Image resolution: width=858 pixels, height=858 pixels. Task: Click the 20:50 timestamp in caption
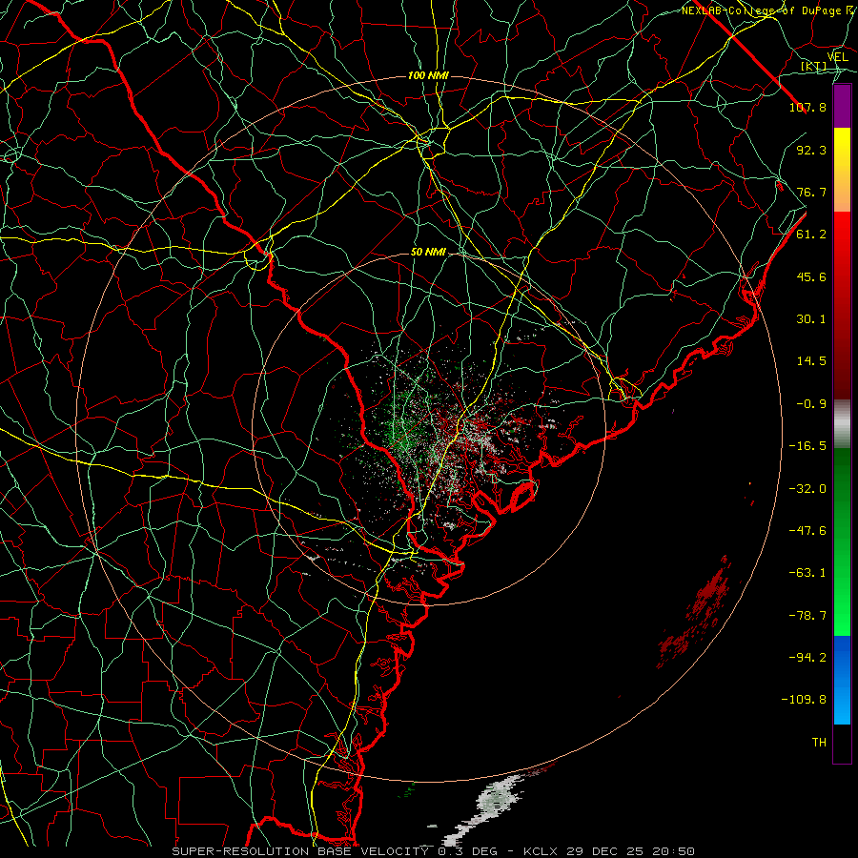click(x=672, y=851)
